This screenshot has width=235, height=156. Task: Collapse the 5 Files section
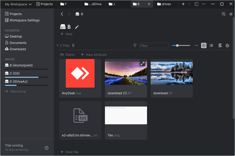tap(57, 45)
